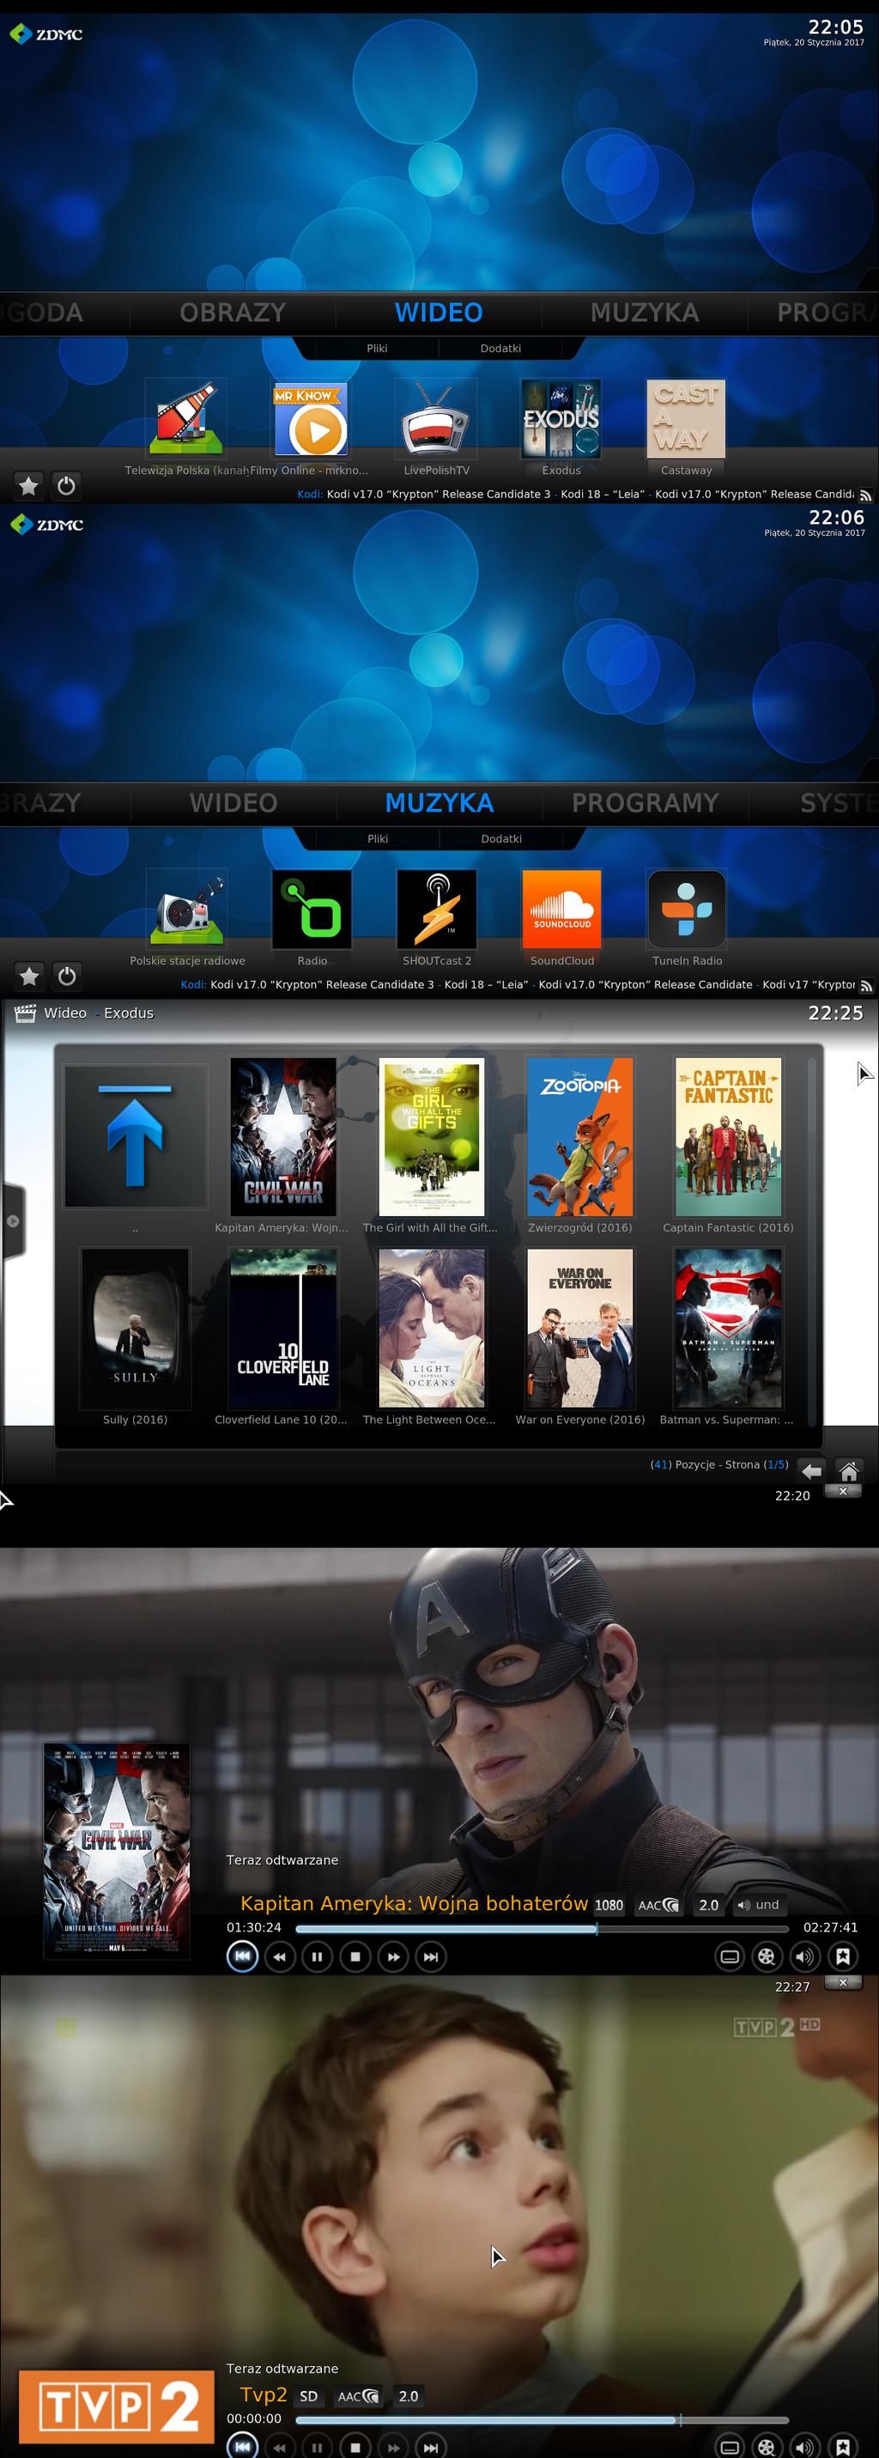Open Dodatki submenu under MUZYKA

tap(501, 839)
